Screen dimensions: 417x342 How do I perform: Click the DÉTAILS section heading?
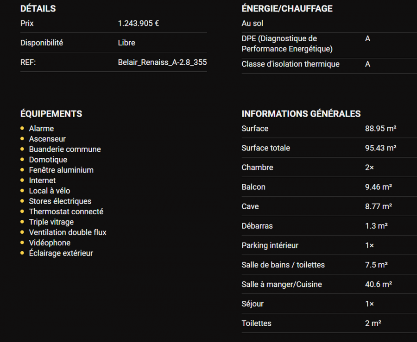coord(38,8)
